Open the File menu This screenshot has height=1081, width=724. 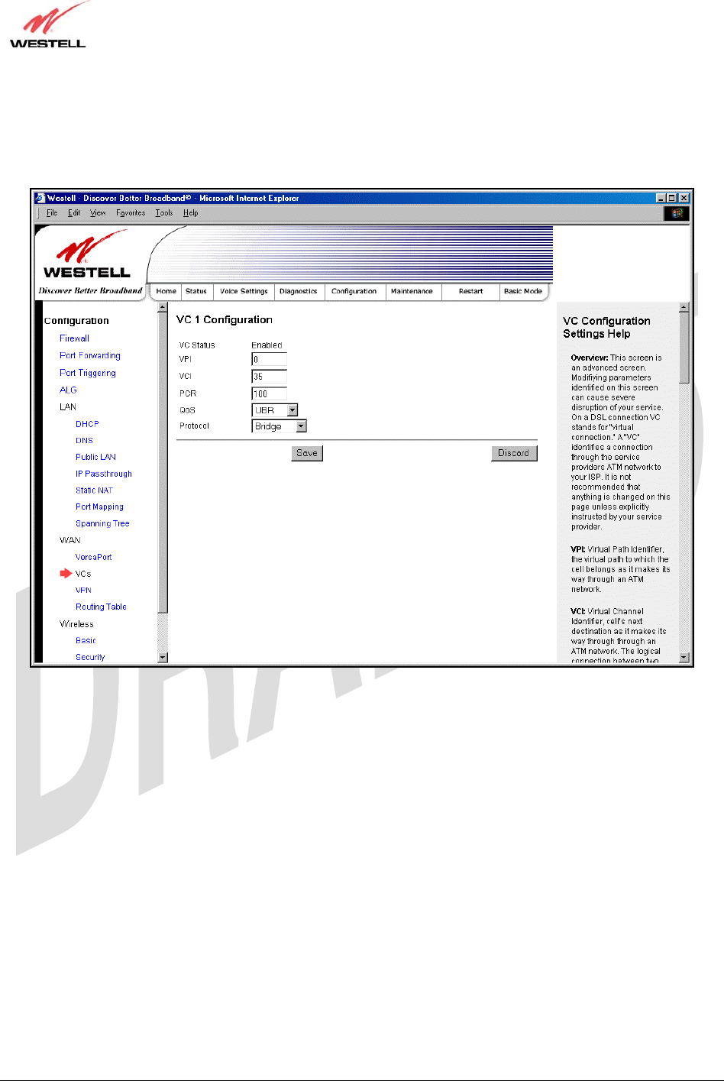[52, 213]
